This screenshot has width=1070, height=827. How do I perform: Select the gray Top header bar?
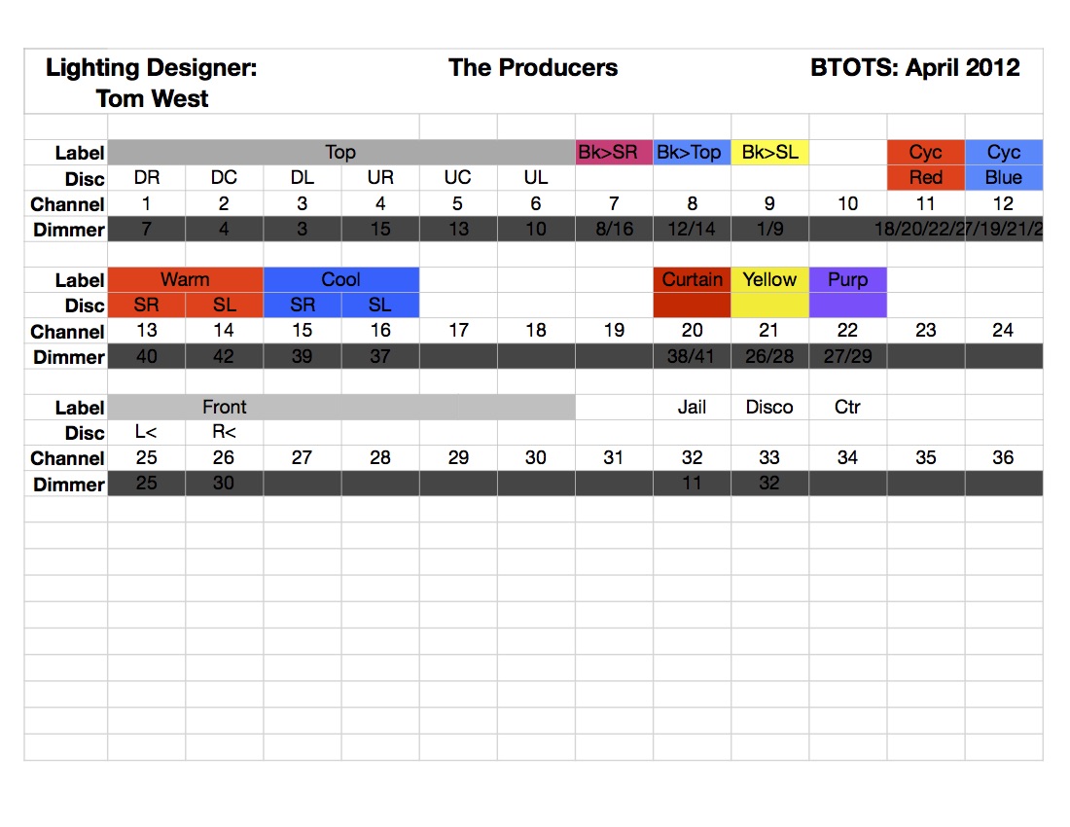tap(340, 153)
